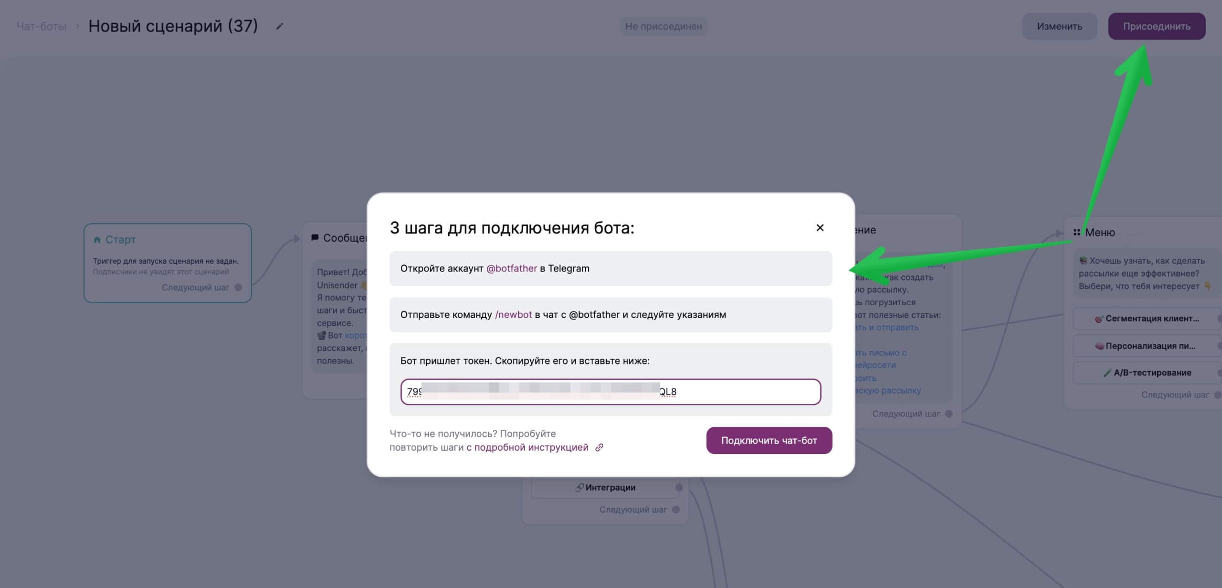Click the Присоединить button
This screenshot has height=588, width=1222.
[x=1157, y=26]
